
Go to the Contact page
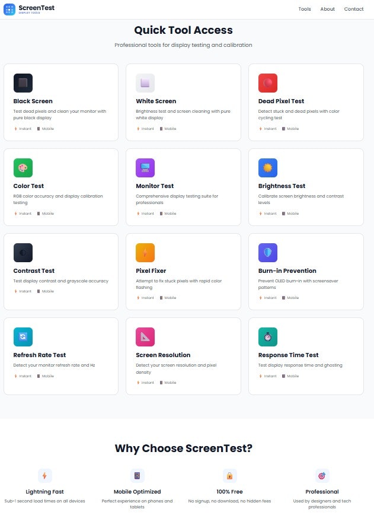354,9
